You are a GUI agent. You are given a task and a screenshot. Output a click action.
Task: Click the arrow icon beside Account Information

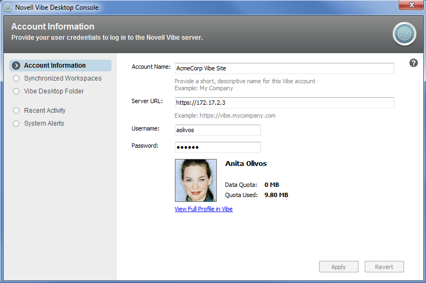tap(16, 66)
